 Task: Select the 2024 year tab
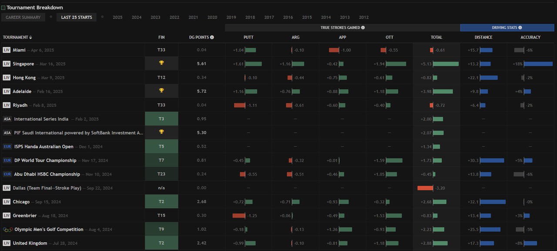137,17
